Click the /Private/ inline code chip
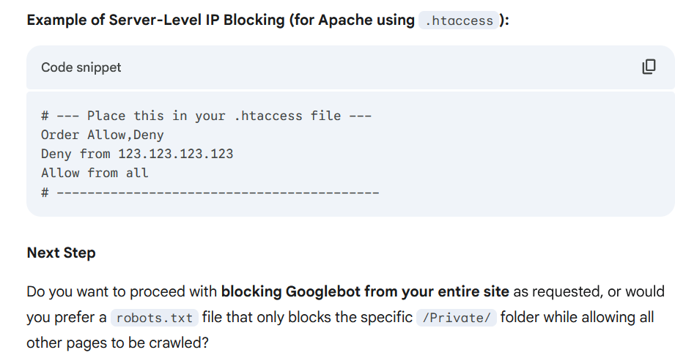The height and width of the screenshot is (358, 675). pos(456,318)
